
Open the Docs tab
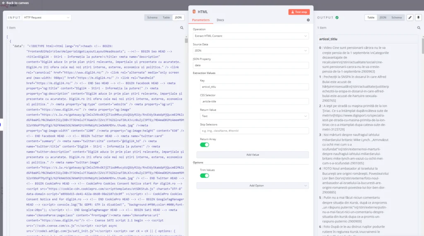220,20
